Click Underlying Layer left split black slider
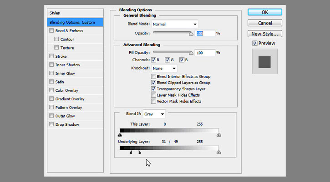 (131, 152)
